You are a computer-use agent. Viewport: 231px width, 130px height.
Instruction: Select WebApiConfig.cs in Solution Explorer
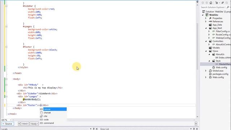223,38
